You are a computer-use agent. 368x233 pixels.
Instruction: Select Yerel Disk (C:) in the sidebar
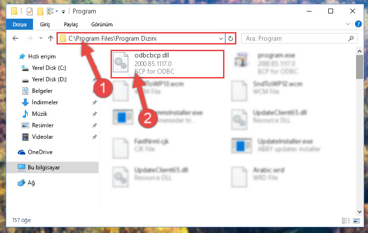(x=49, y=68)
